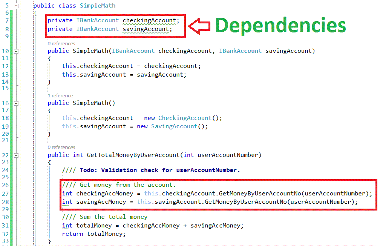380x249 pixels.
Task: Open the '1 reference' CodeLens above default constructor
Action: (60, 95)
